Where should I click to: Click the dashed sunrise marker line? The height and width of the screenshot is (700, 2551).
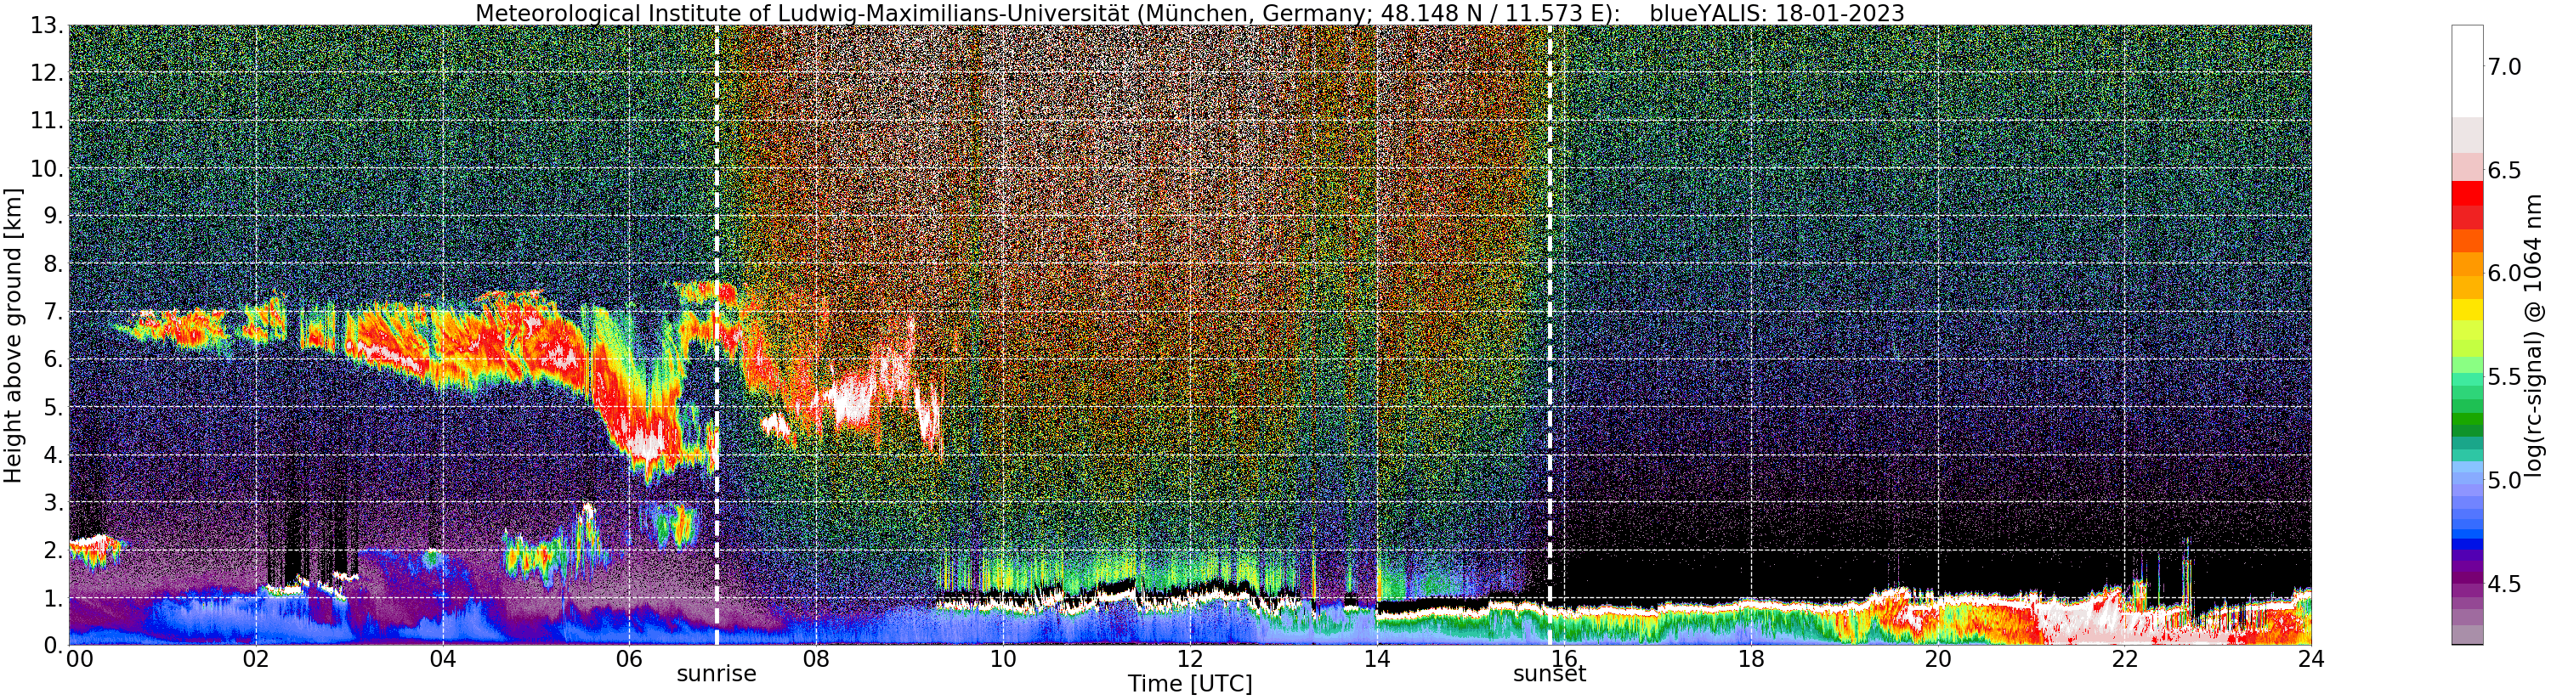(x=716, y=335)
